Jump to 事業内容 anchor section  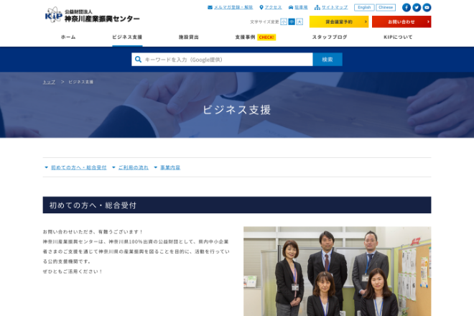point(170,167)
